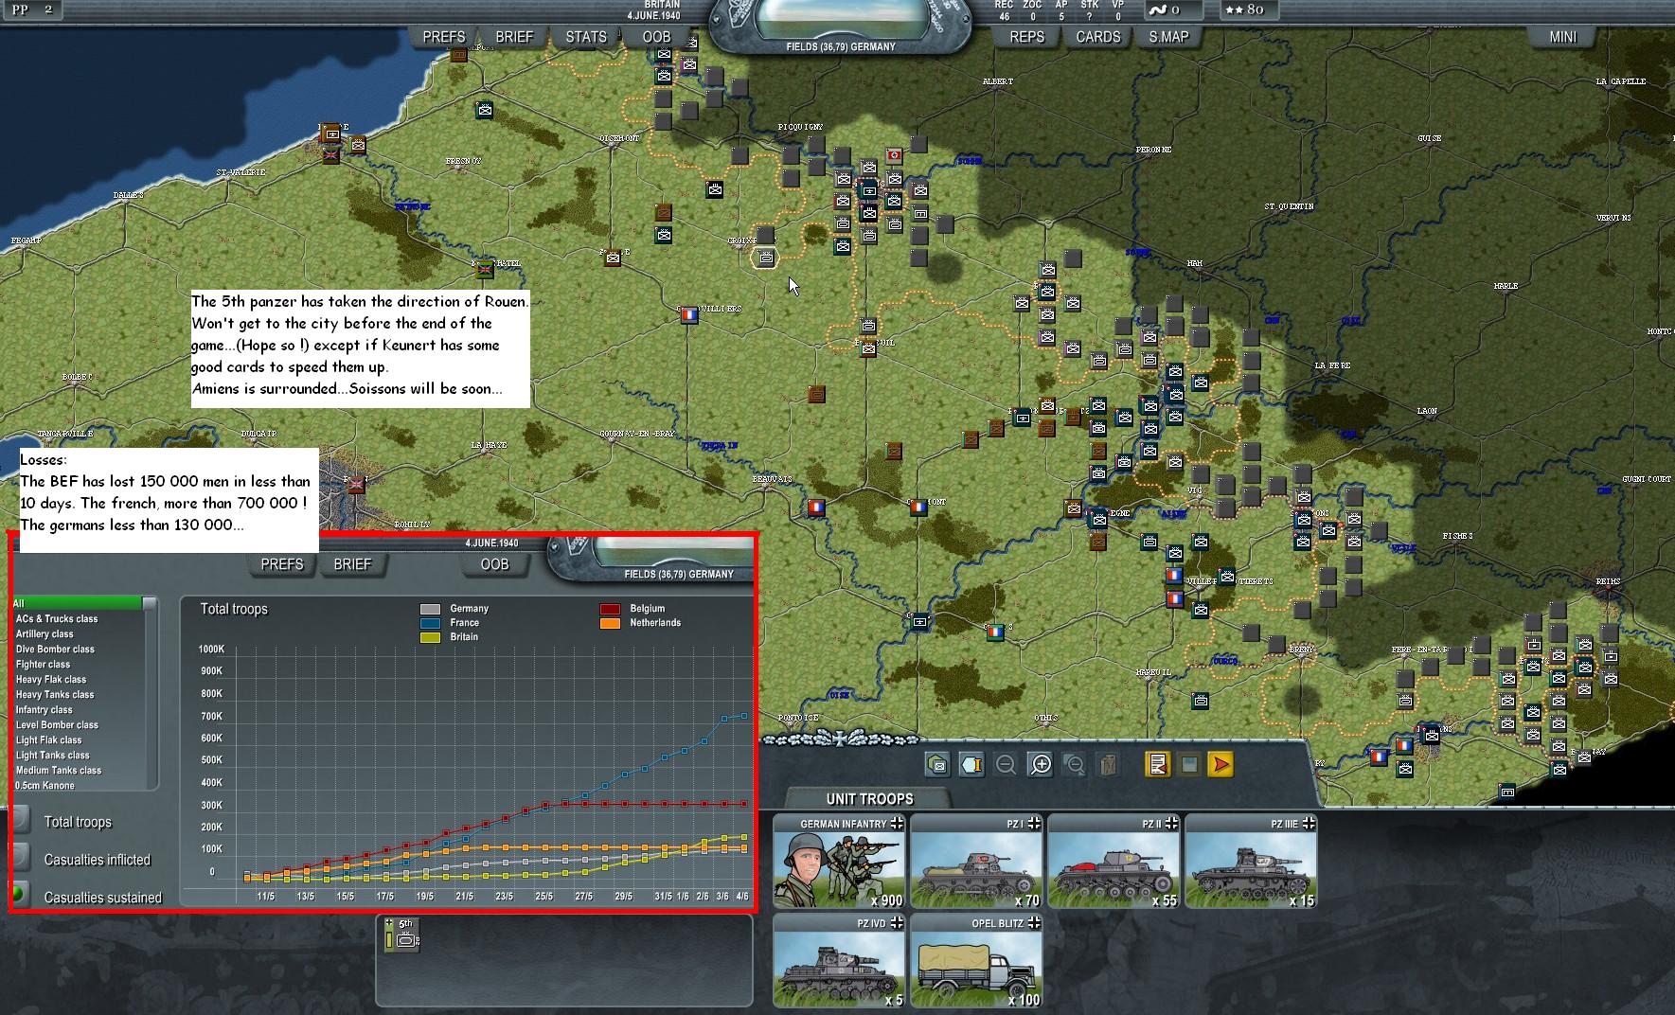Click the highlighted selected unit counter on map

765,258
